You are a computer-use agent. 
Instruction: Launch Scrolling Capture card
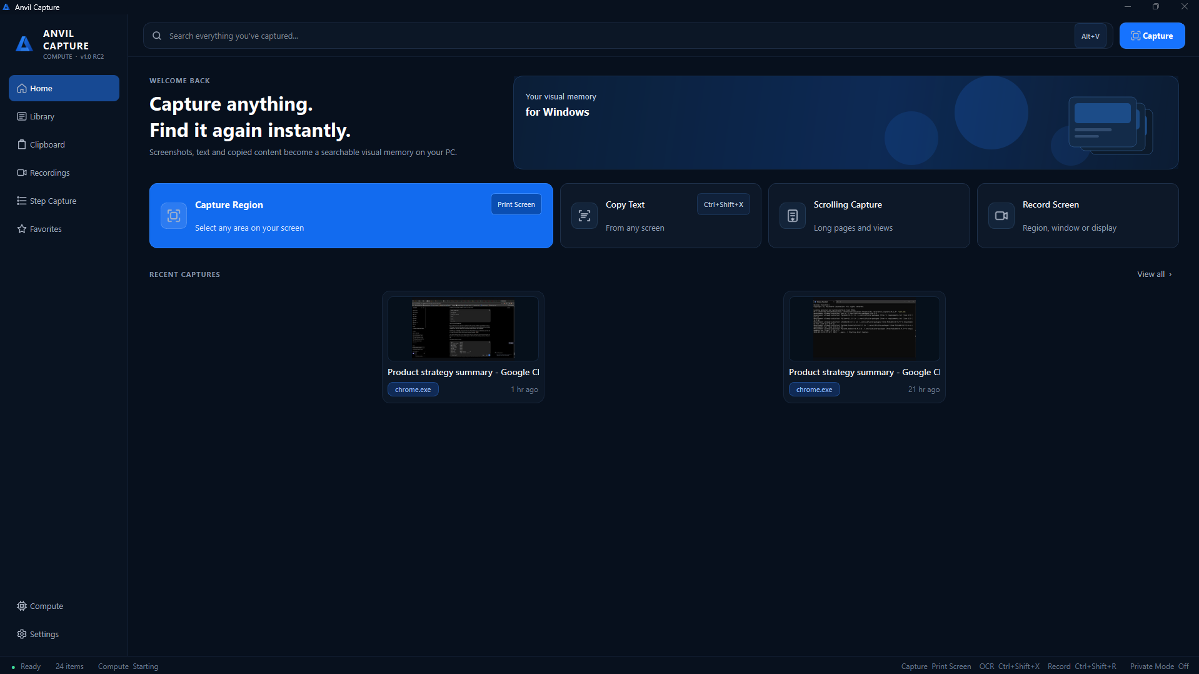[869, 216]
